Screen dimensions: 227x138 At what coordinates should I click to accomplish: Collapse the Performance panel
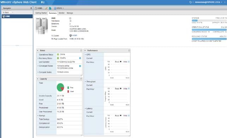pyautogui.click(x=85, y=50)
